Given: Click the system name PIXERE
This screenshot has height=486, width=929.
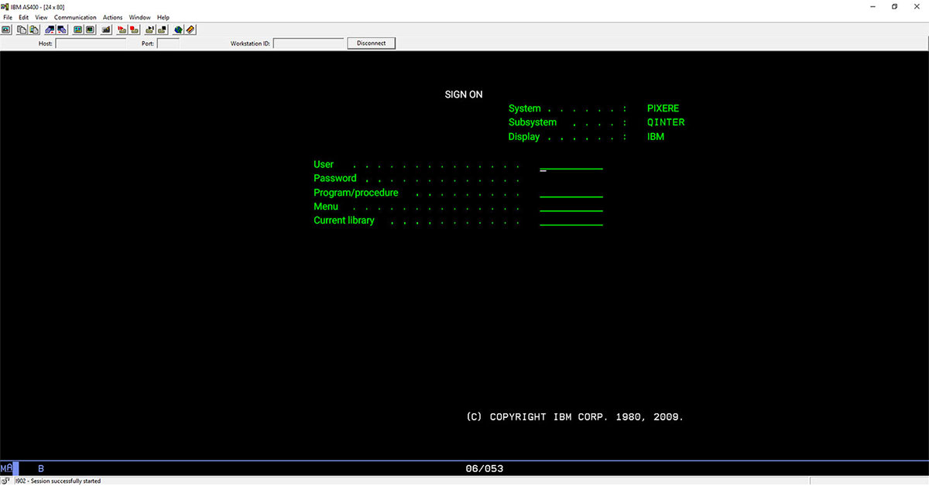Looking at the screenshot, I should point(663,108).
